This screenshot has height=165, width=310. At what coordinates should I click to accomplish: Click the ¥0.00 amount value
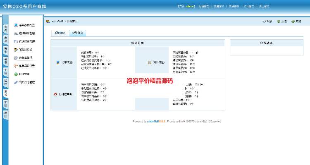coord(199,84)
